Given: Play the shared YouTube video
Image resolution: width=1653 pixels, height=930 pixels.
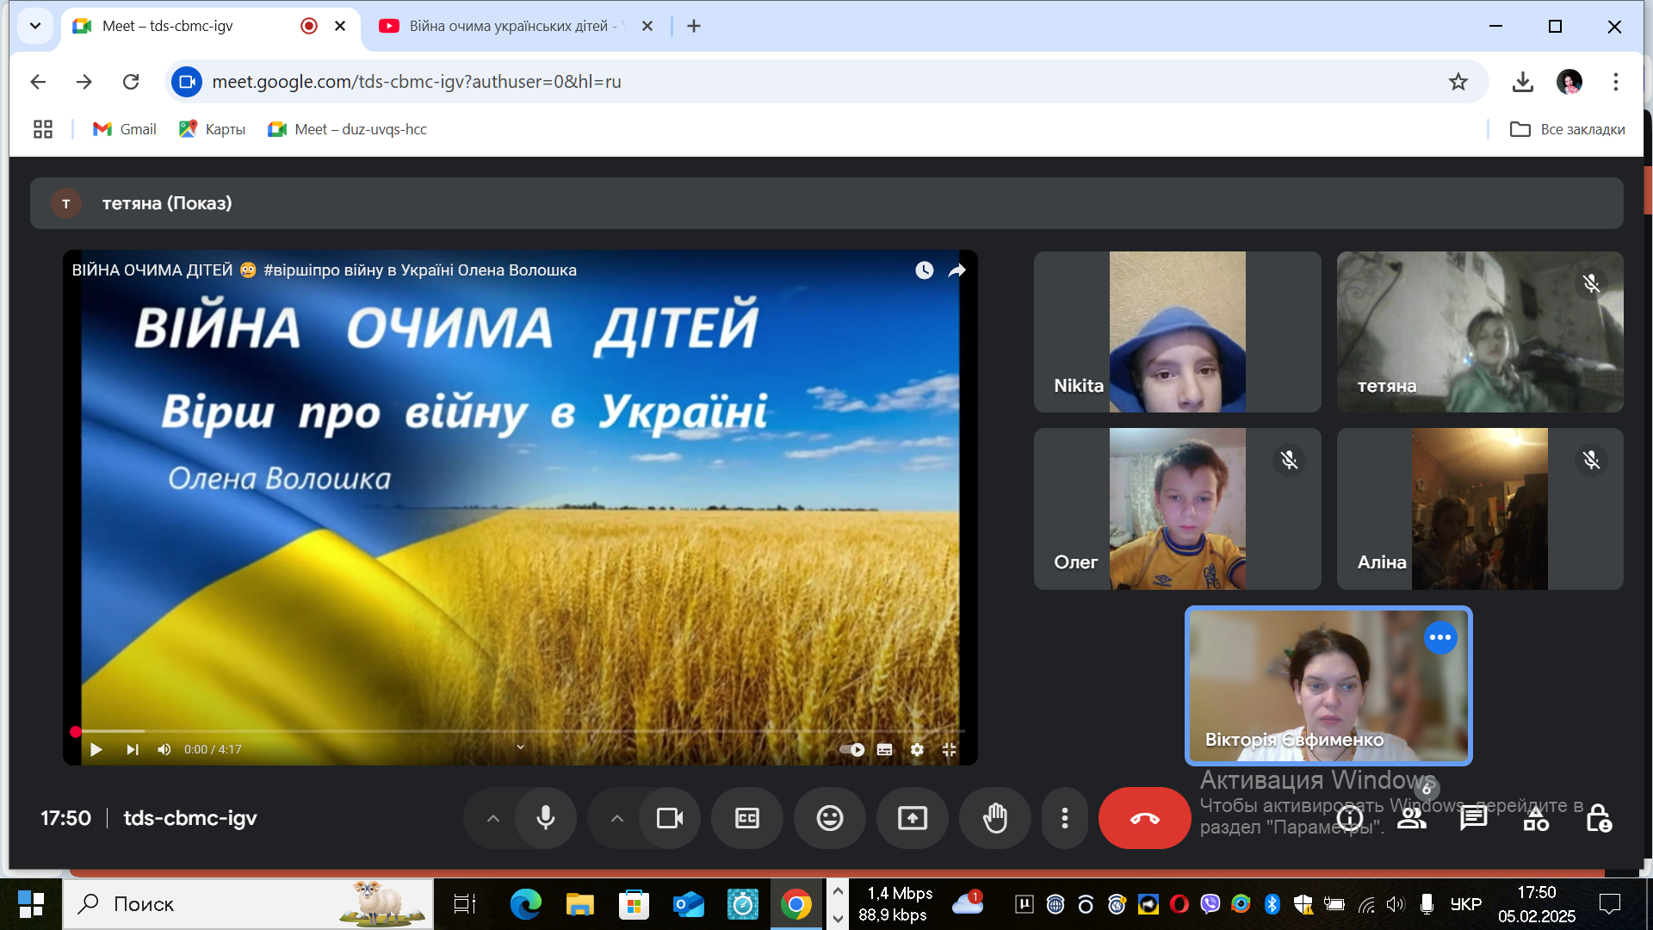Looking at the screenshot, I should pyautogui.click(x=96, y=750).
